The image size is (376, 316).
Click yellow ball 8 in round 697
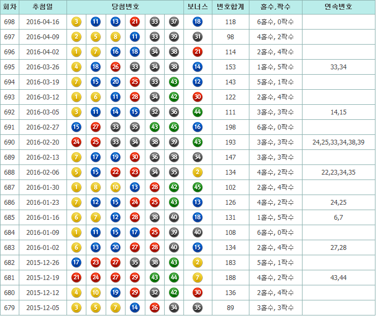[x=115, y=37]
